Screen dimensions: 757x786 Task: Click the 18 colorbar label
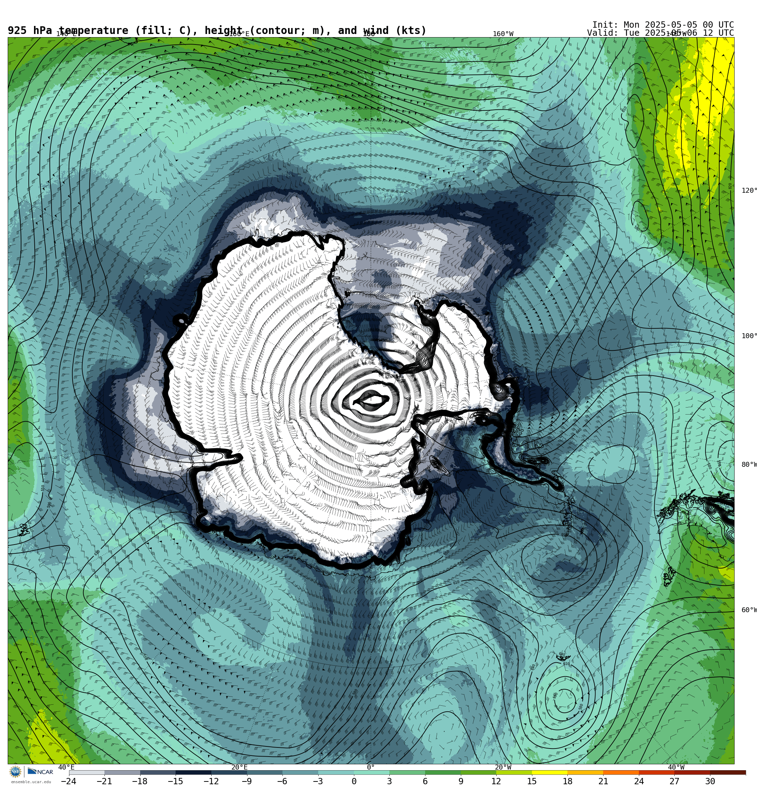568,781
